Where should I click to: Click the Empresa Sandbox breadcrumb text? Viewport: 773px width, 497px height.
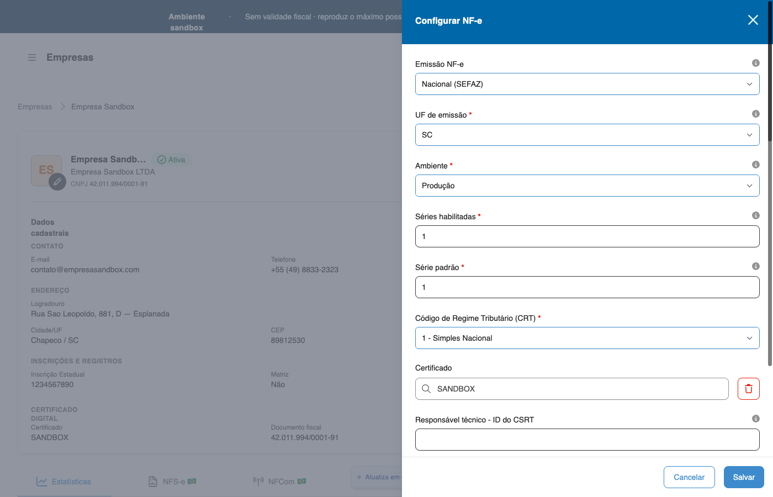click(x=103, y=107)
